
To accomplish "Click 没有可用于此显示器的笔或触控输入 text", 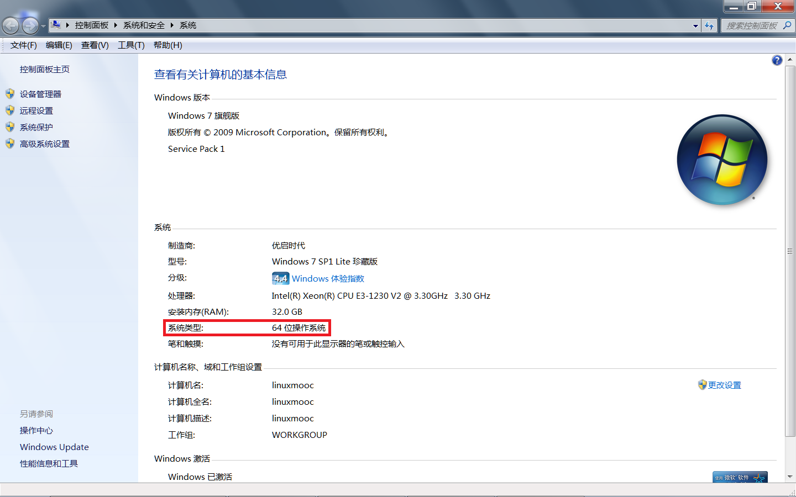I will tap(338, 344).
